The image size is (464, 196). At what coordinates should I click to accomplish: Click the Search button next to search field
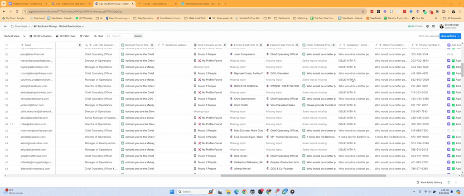[x=138, y=36]
